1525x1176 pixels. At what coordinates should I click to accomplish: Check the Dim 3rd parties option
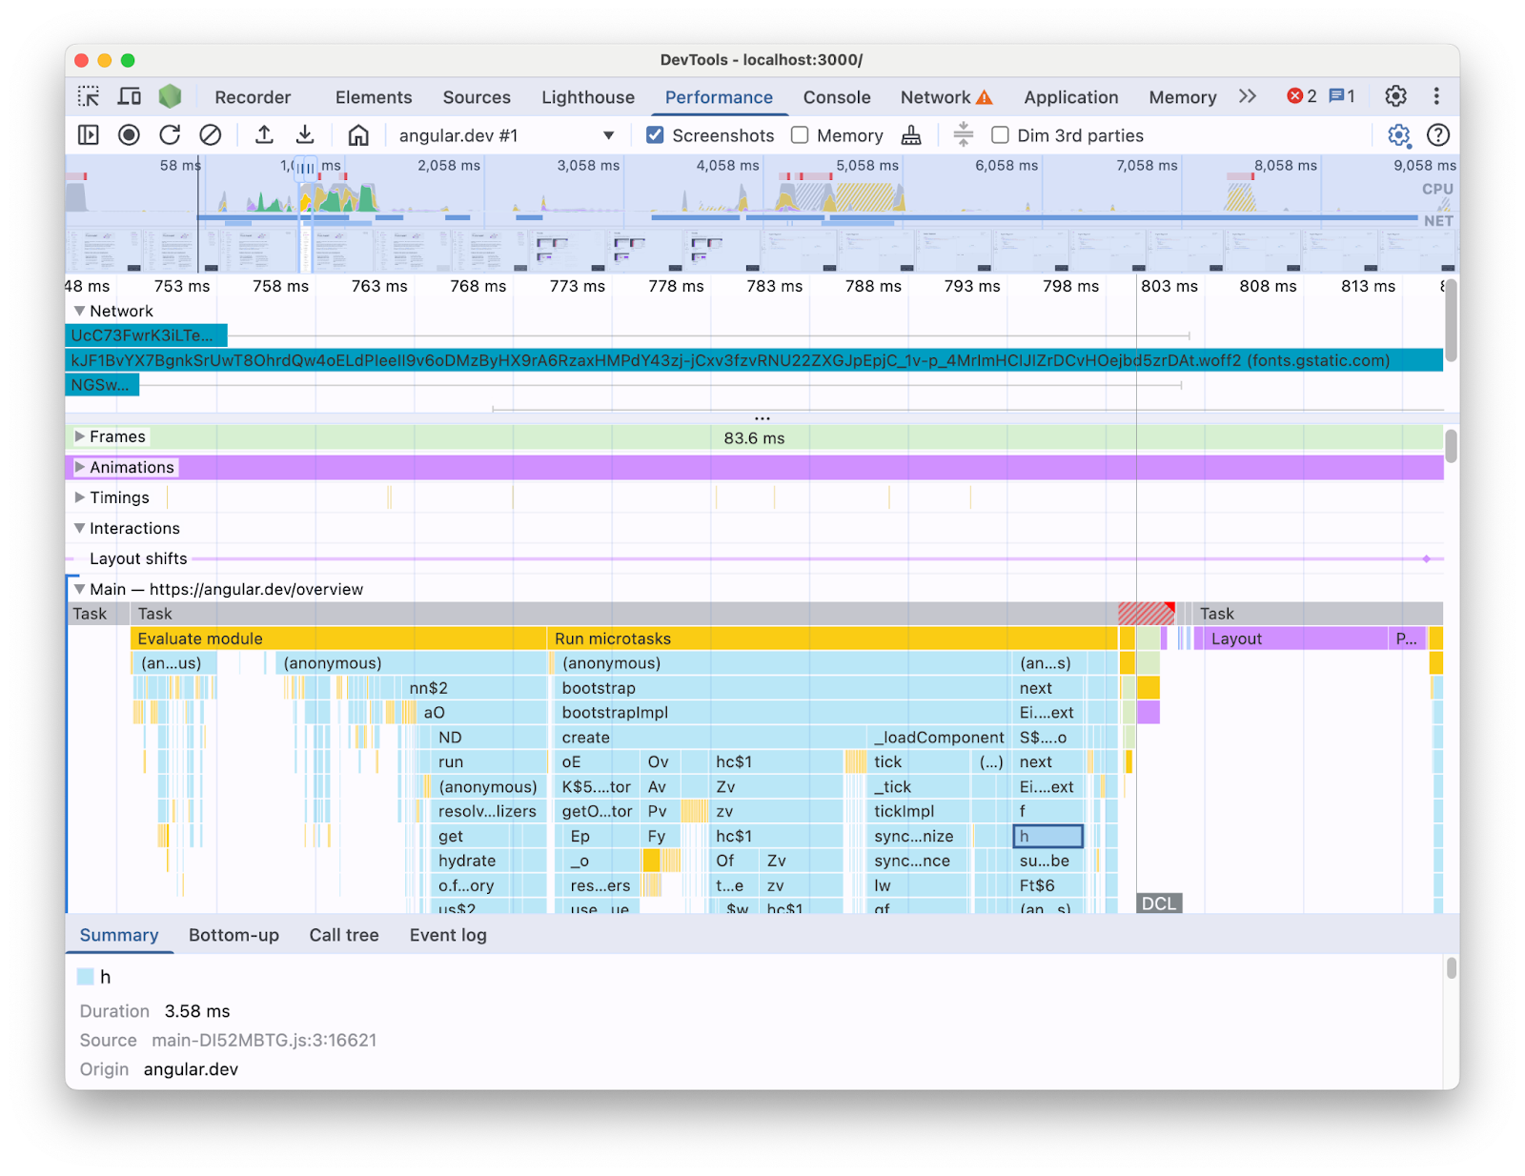pyautogui.click(x=999, y=135)
